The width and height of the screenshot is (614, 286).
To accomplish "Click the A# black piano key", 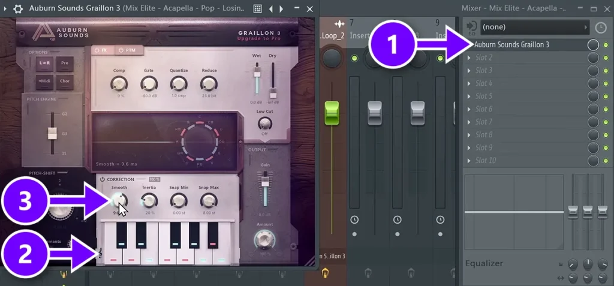I will click(x=213, y=236).
